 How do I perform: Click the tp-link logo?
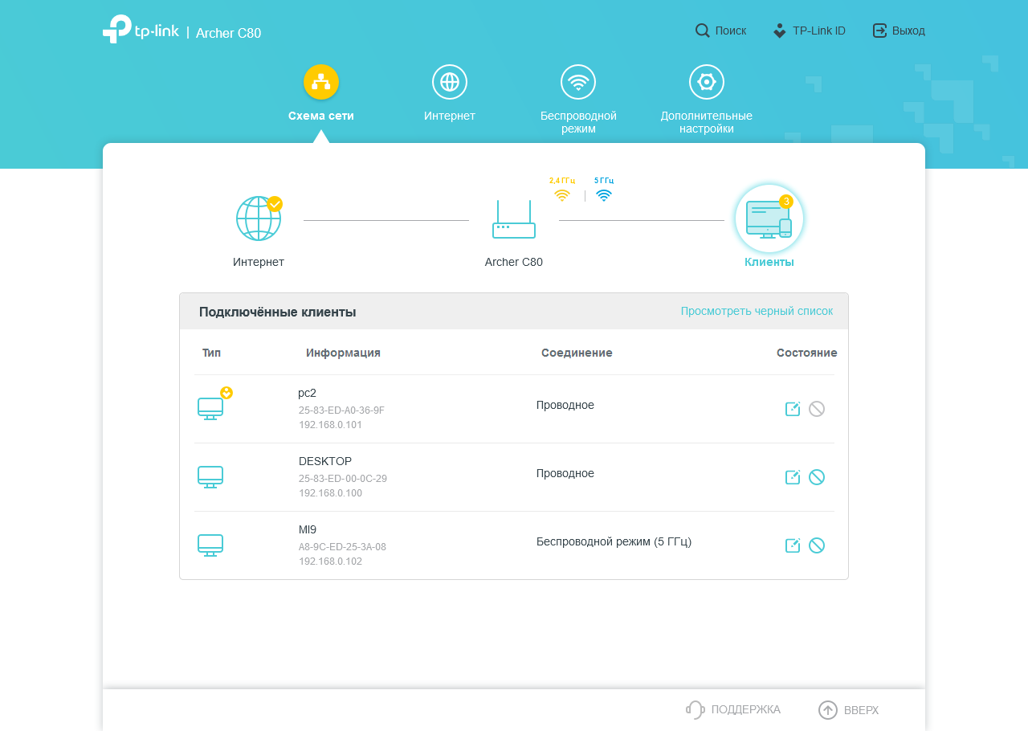tap(141, 30)
